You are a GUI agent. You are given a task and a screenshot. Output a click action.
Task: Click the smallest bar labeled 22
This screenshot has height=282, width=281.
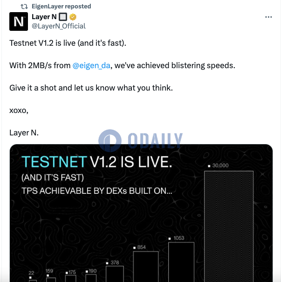click(x=33, y=280)
